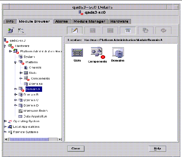
Task: Switch to the Module Manager tab
Action: [x=90, y=22]
